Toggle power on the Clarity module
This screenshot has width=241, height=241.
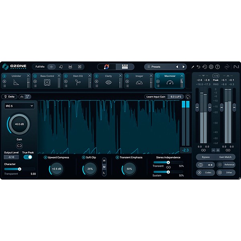click(x=96, y=76)
